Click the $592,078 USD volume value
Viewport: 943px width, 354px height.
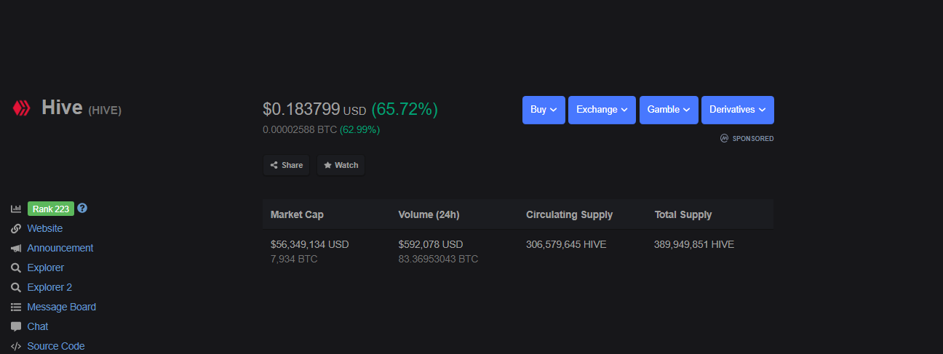[x=431, y=244]
